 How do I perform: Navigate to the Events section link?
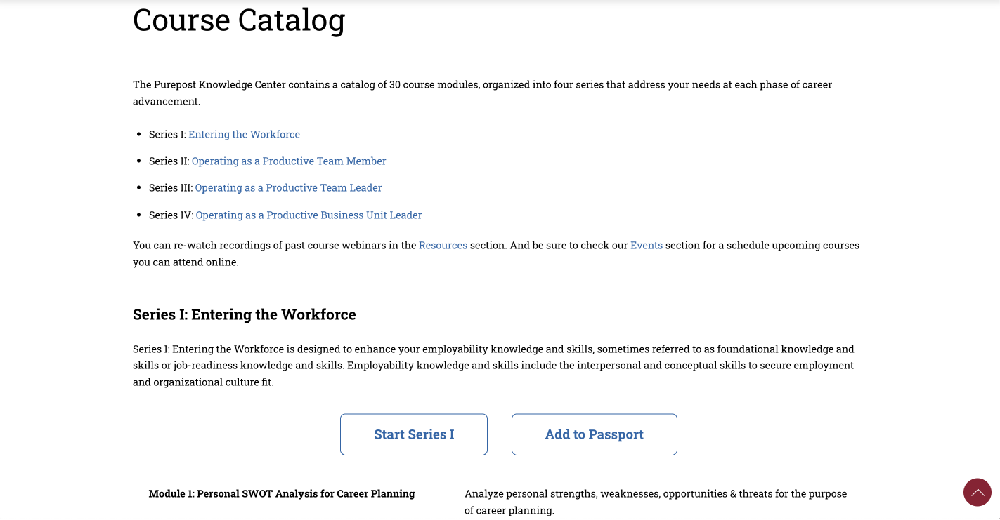[646, 245]
